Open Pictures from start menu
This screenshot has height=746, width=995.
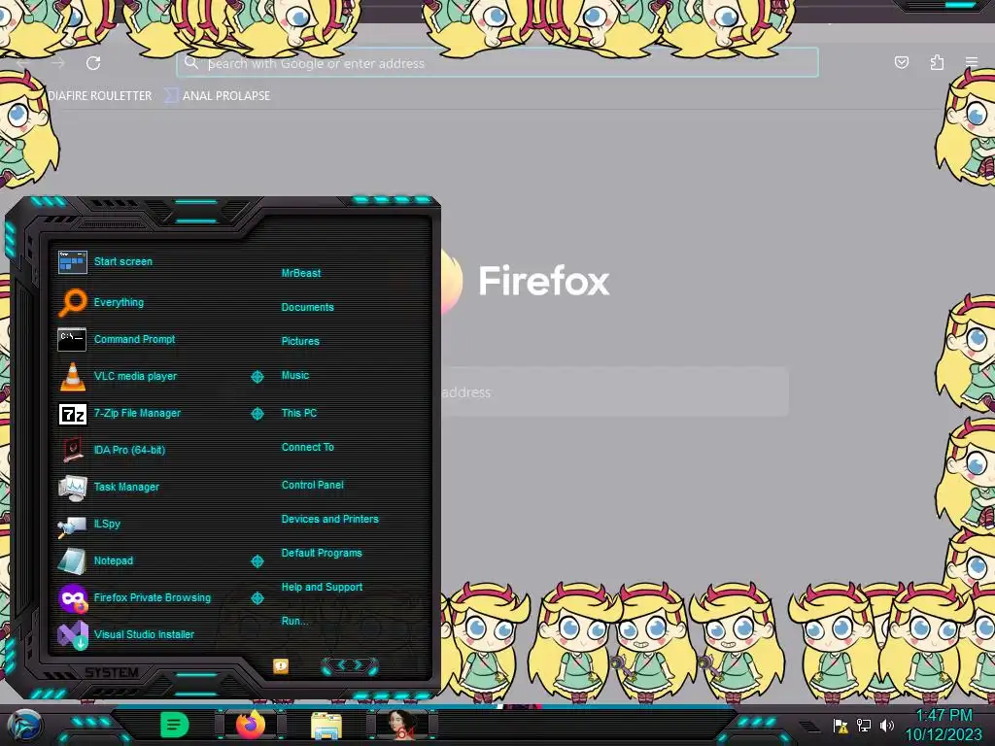coord(300,341)
